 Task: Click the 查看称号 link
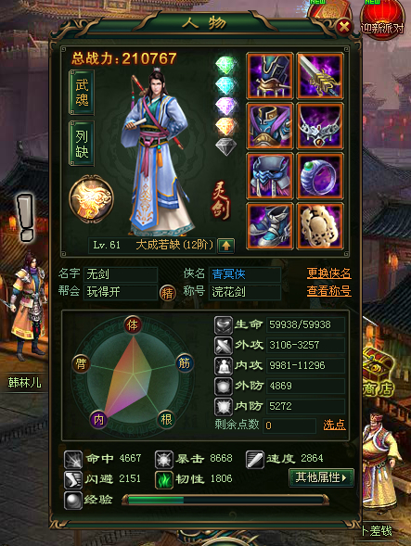pyautogui.click(x=328, y=291)
